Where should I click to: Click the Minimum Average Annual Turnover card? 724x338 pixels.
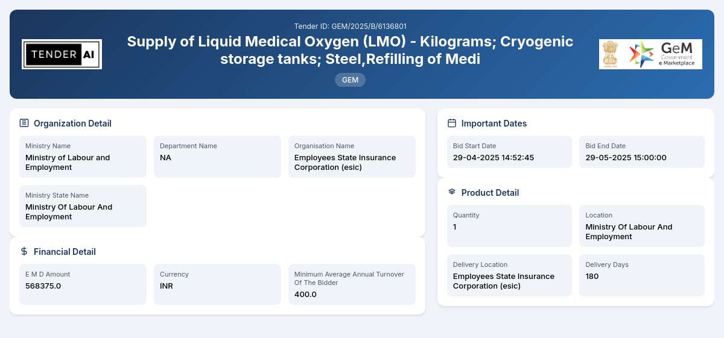(x=352, y=284)
